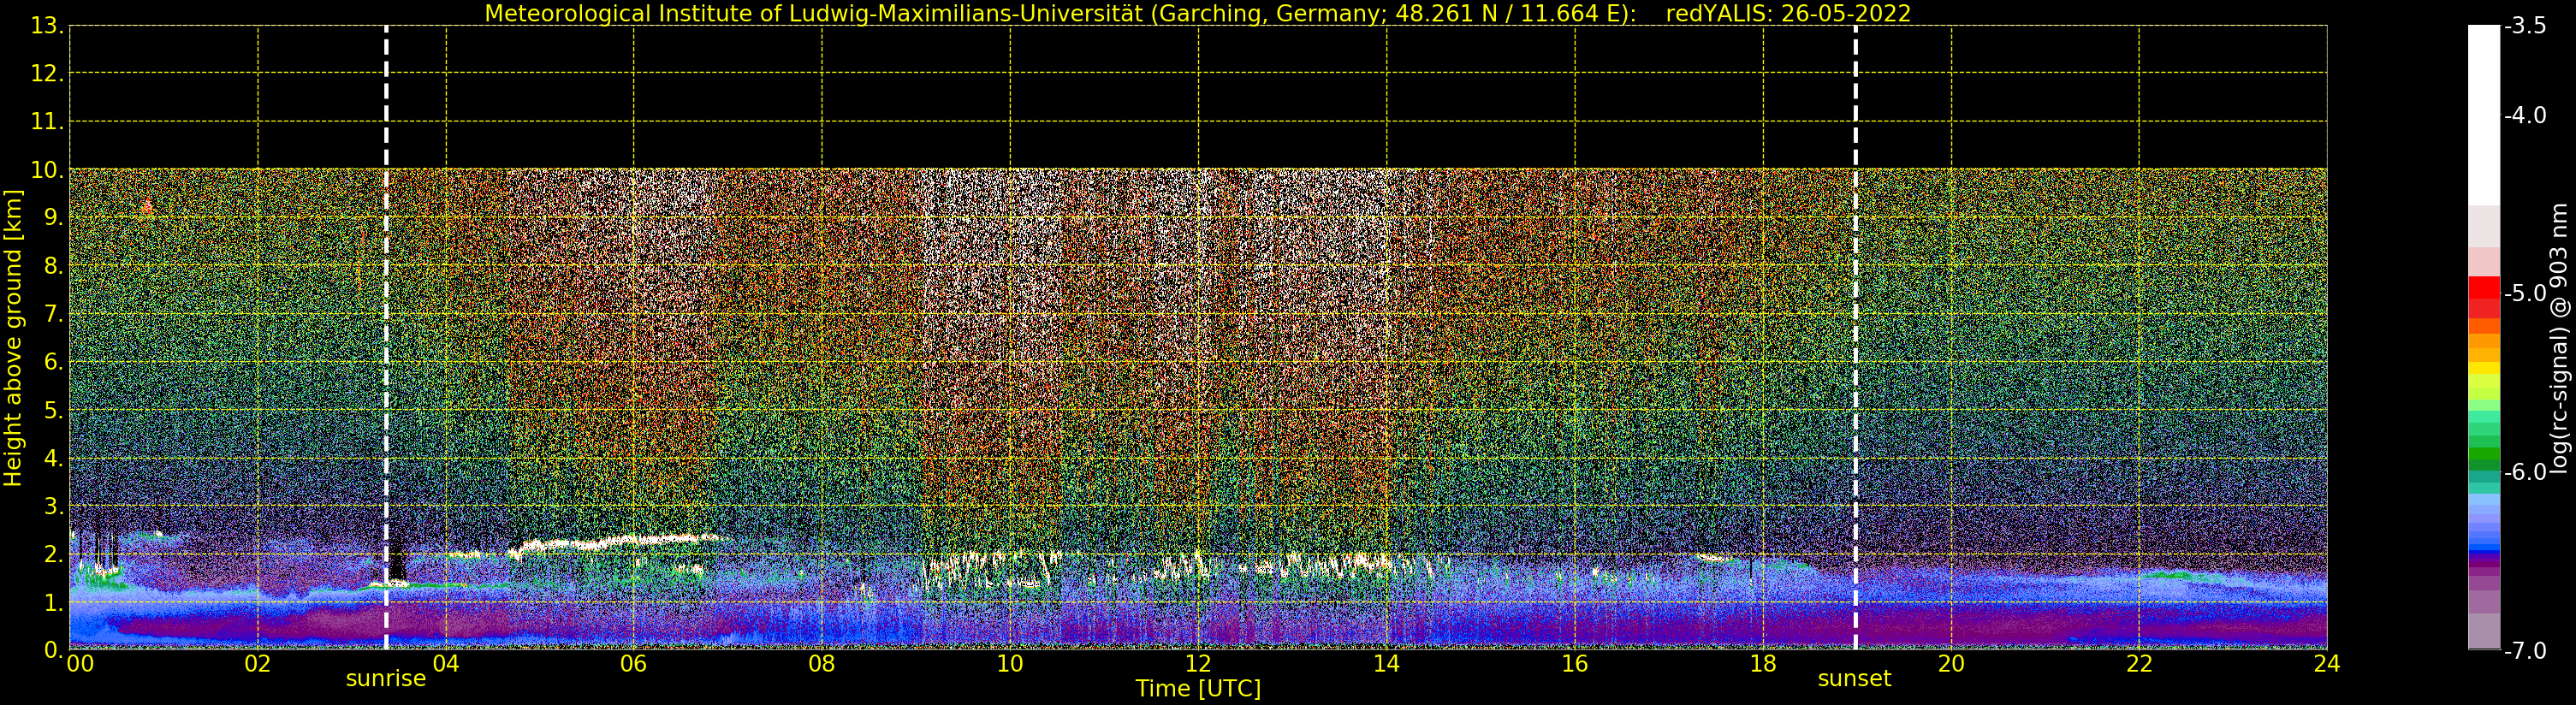Screen dimensions: 2576x705
Task: Click the 'log(rc-signal) @ 903 nm' colorbar label
Action: click(2559, 338)
